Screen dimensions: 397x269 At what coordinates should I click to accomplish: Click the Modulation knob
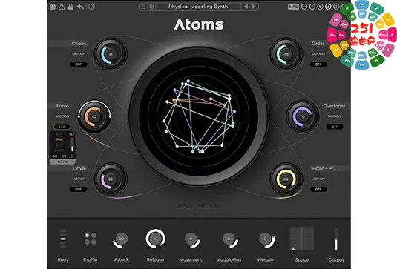point(229,239)
